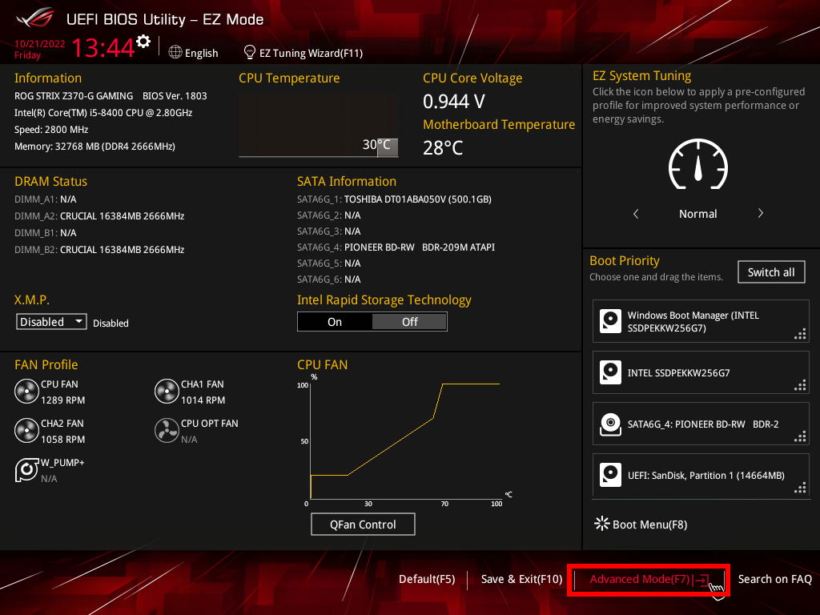
Task: Select previous EZ System Tuning profile
Action: [x=636, y=213]
